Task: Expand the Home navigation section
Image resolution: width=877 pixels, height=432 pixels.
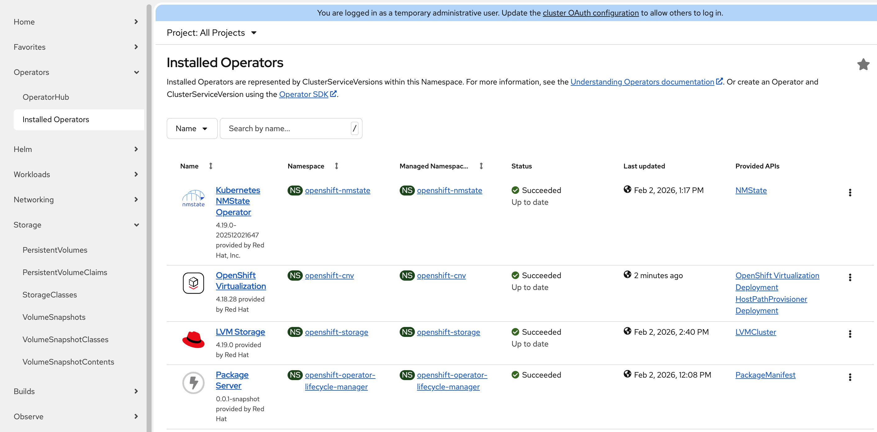Action: tap(75, 22)
